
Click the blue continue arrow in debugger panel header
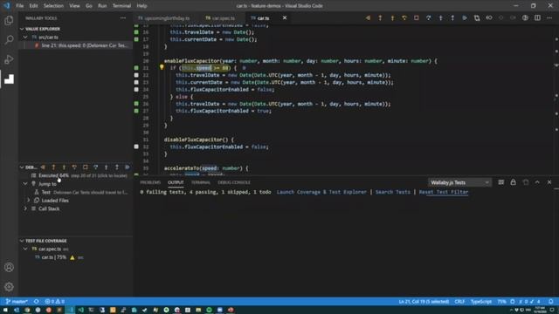pyautogui.click(x=128, y=167)
